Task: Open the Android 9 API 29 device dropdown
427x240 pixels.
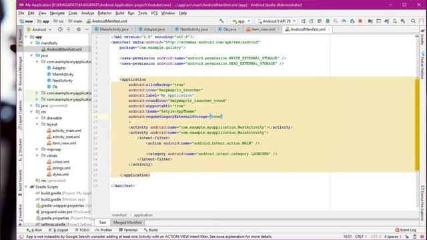Action: (x=276, y=21)
